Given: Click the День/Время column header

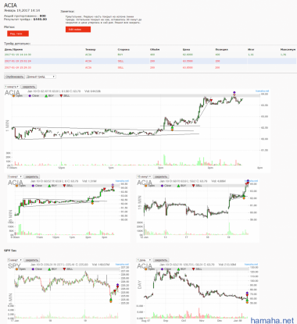Looking at the screenshot, I should tap(13, 49).
